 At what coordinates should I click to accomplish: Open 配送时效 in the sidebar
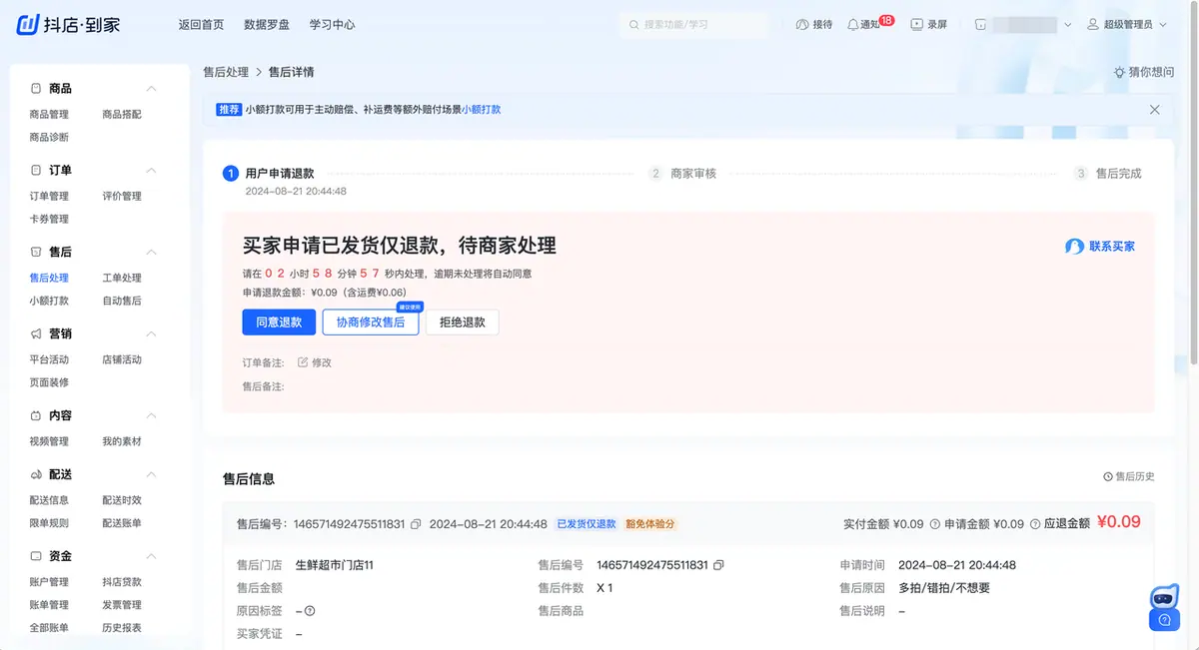122,500
